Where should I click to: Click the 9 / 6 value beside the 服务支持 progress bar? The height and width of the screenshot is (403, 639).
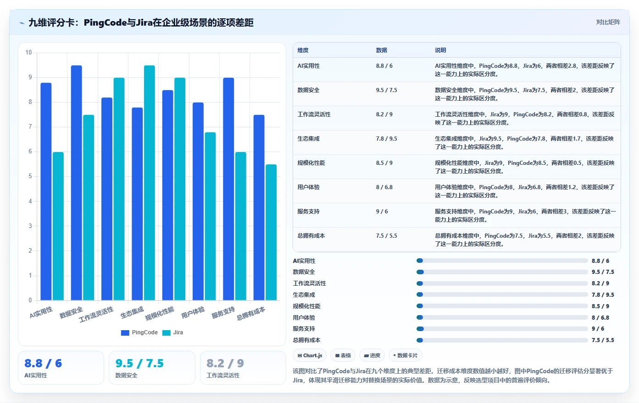pyautogui.click(x=598, y=329)
